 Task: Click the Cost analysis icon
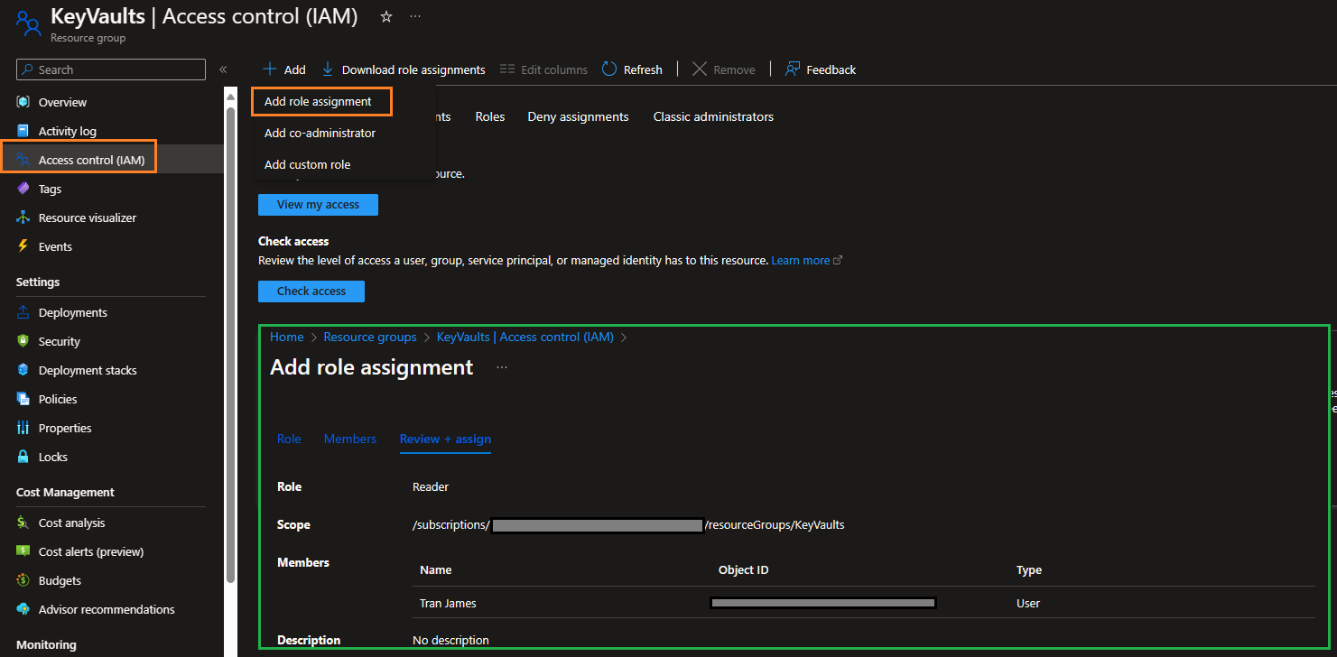[23, 523]
